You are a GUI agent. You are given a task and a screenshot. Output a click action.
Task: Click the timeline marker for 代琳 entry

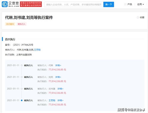pos(22,65)
